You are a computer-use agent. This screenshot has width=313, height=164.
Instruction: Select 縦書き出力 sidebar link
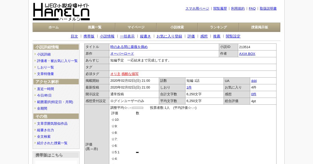tap(45, 130)
